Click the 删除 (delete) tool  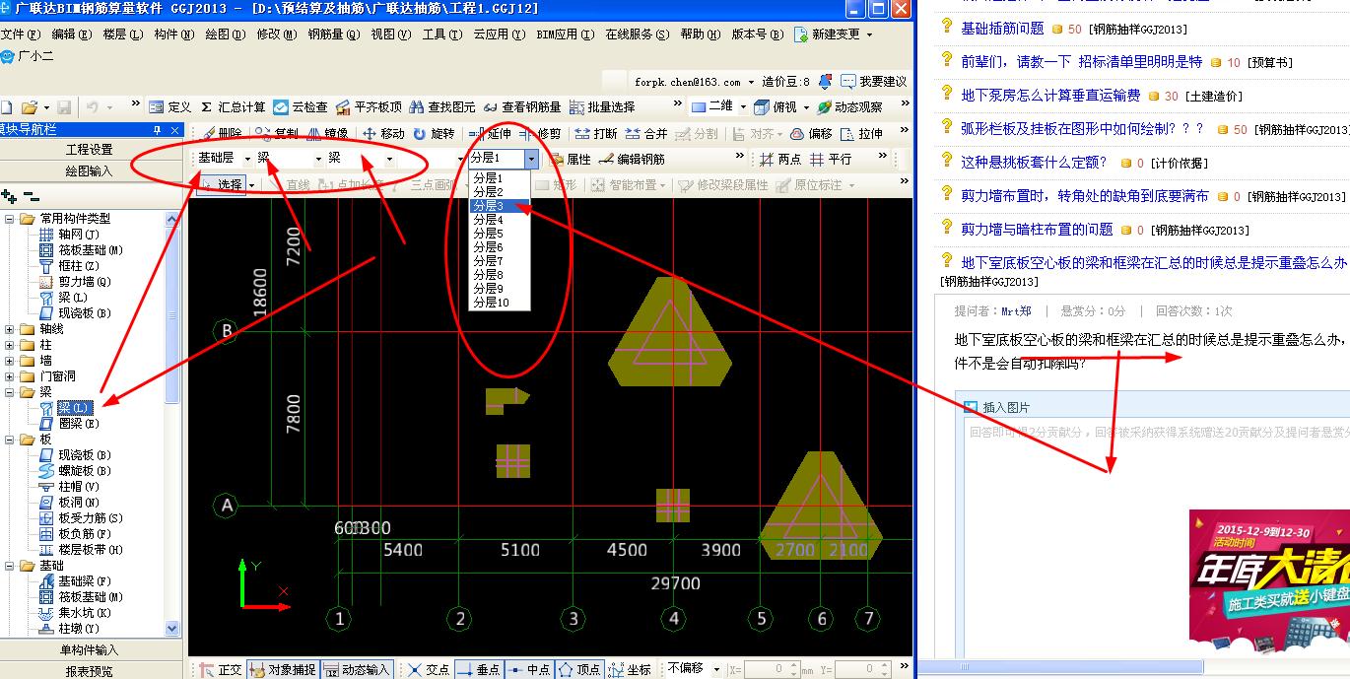coord(221,133)
